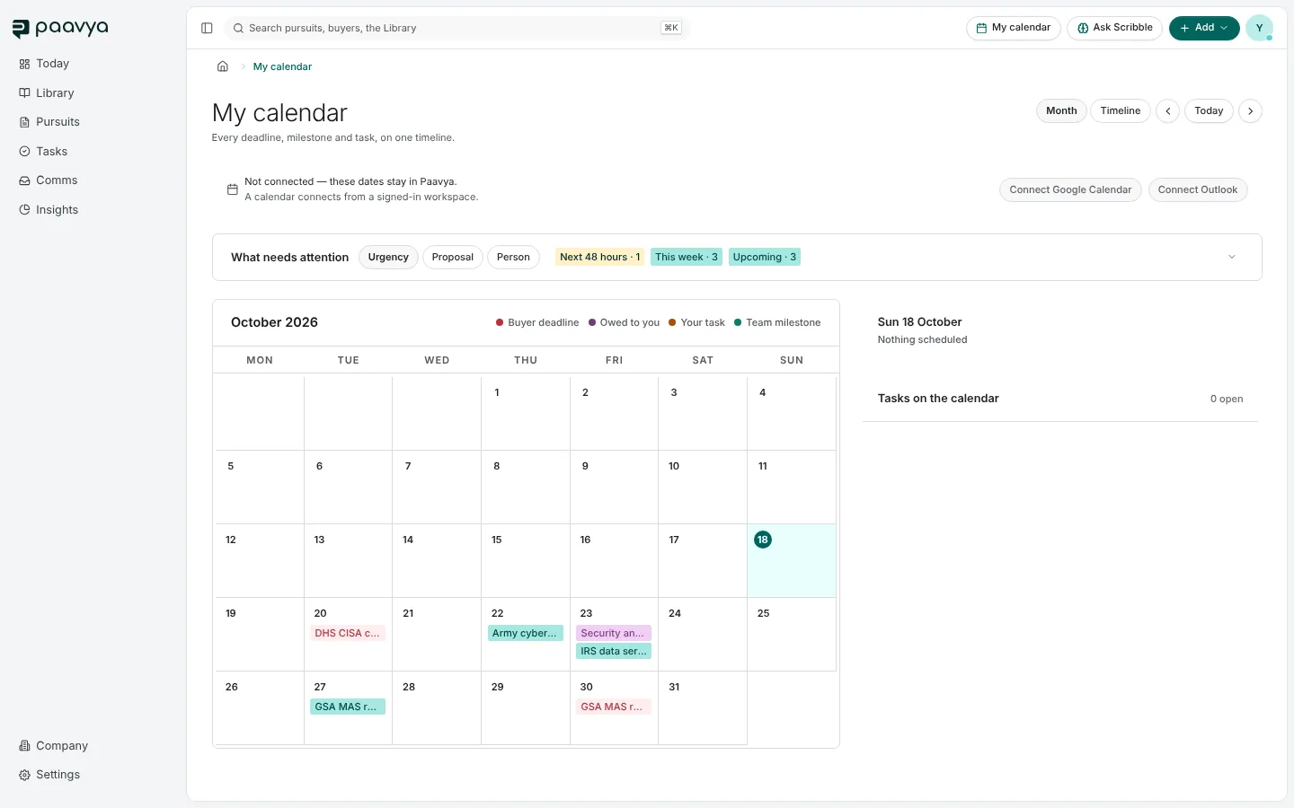Click Connect Outlook
The width and height of the screenshot is (1294, 808).
click(x=1198, y=190)
